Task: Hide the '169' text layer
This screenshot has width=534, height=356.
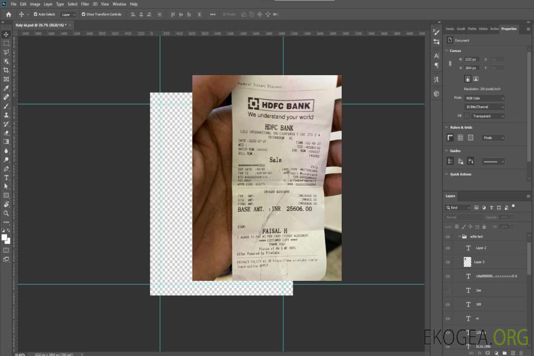Action: click(x=448, y=305)
